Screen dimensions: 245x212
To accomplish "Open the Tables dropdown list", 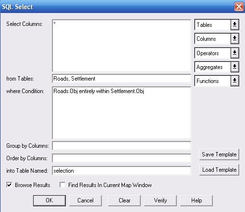I will [x=217, y=24].
